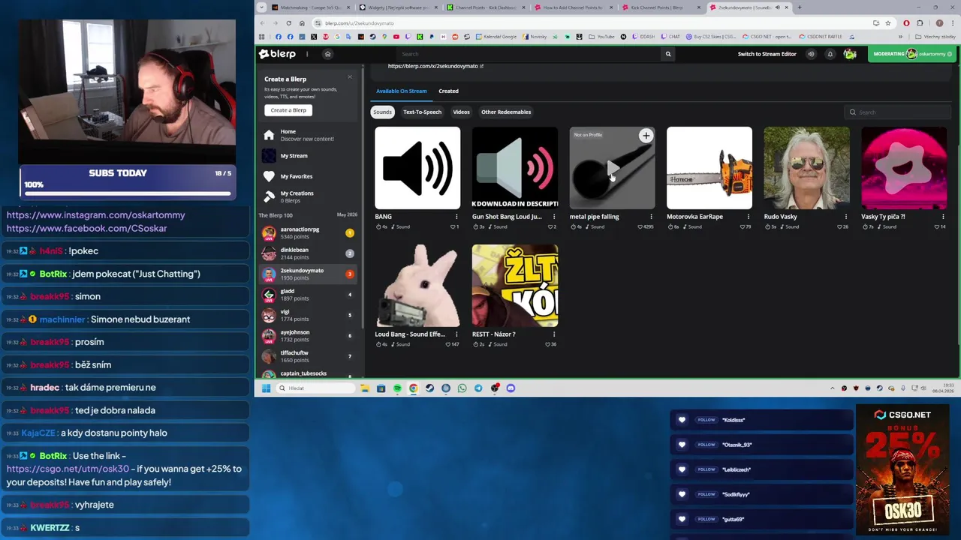The width and height of the screenshot is (961, 540).
Task: Open My Creations in the sidebar
Action: [307, 196]
